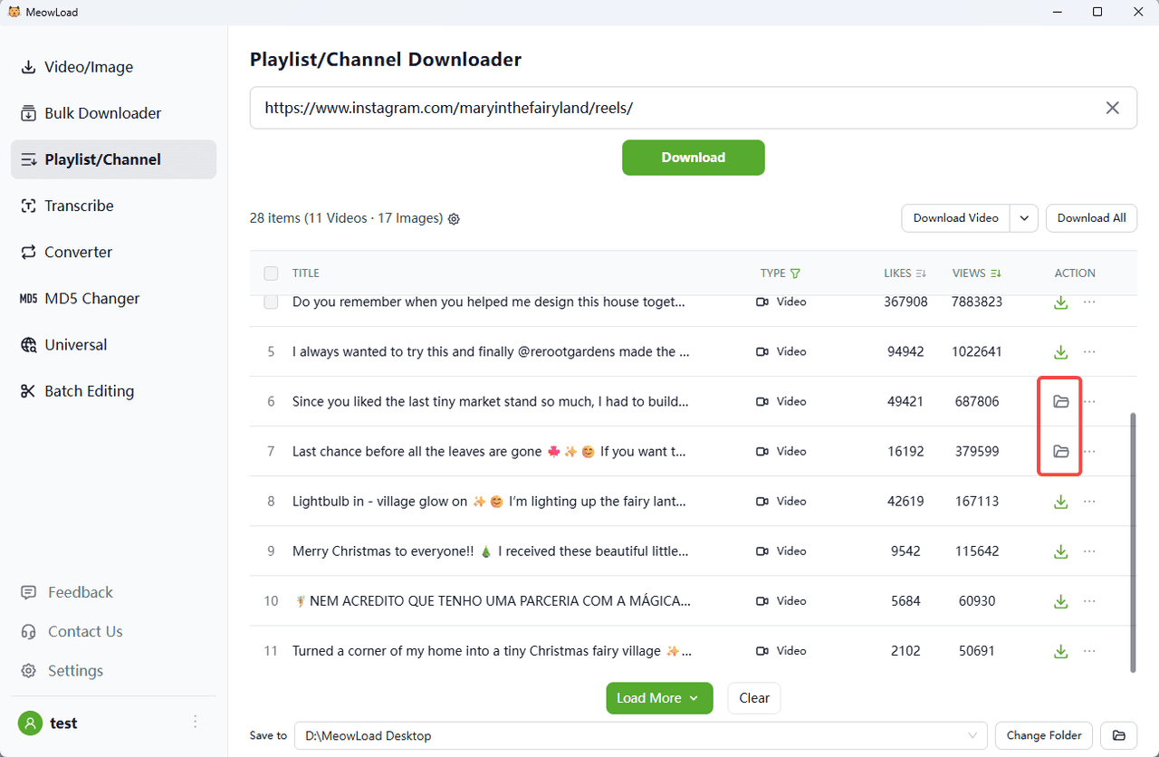This screenshot has height=757, width=1159.
Task: Open the MD5 Changer page
Action: pos(91,299)
